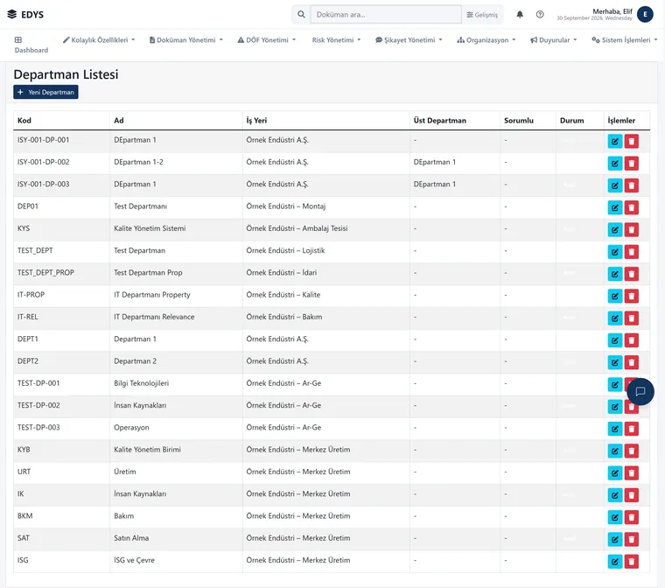The height and width of the screenshot is (588, 665).
Task: Edit the ISG department row
Action: [x=614, y=561]
